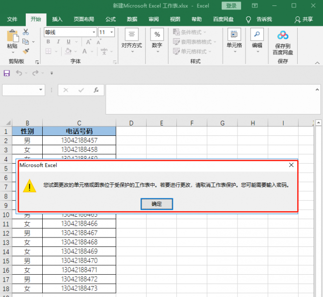323x297 pixels.
Task: Click the Cut scissors icon
Action: tap(26, 32)
